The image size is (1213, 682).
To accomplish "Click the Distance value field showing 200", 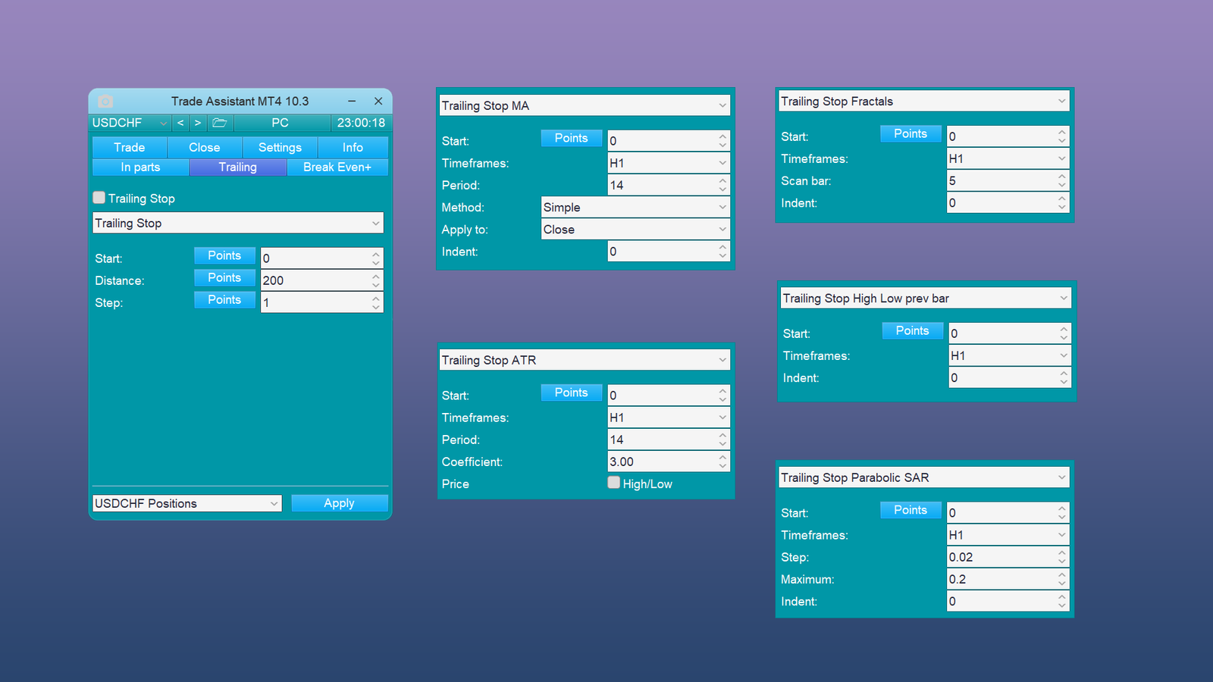I will pyautogui.click(x=321, y=280).
